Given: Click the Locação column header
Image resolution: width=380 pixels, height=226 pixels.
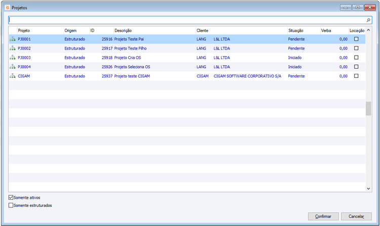Looking at the screenshot, I should (357, 30).
